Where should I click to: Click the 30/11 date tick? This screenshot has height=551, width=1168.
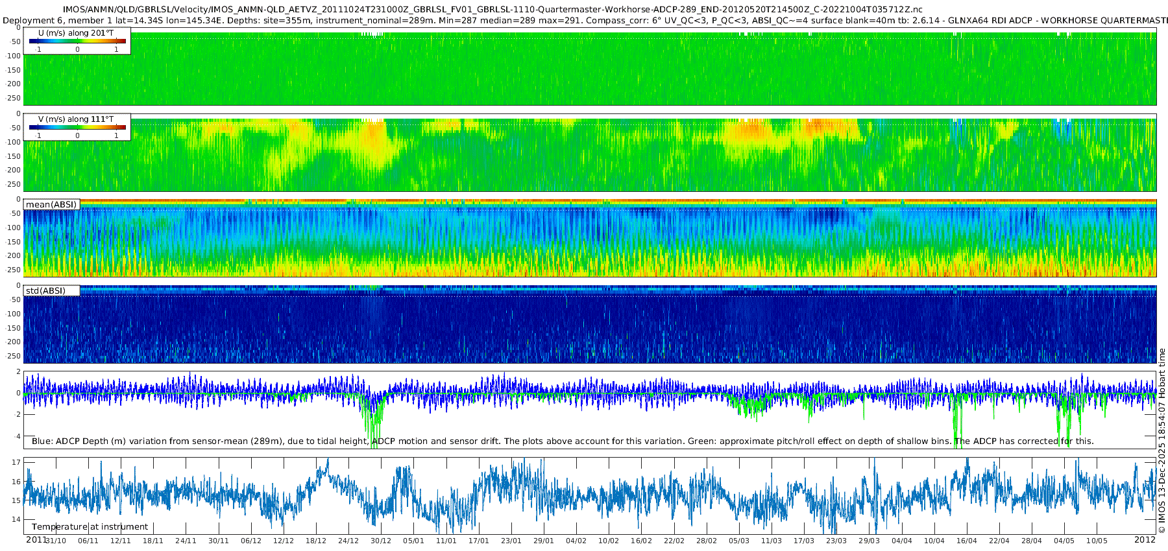point(219,541)
